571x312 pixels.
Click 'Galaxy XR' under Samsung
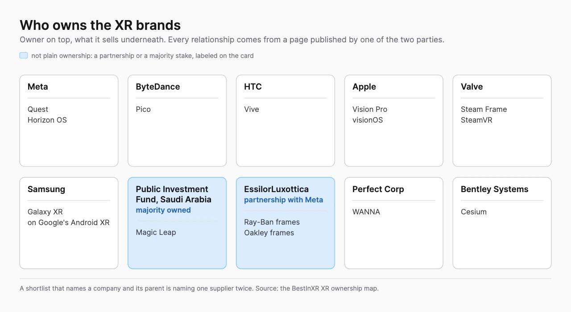pyautogui.click(x=45, y=212)
